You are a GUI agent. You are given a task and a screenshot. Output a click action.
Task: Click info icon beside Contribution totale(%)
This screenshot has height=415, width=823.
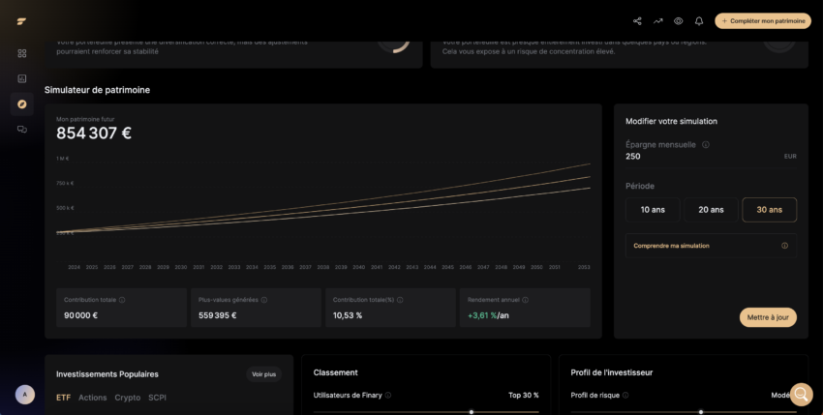pos(400,300)
